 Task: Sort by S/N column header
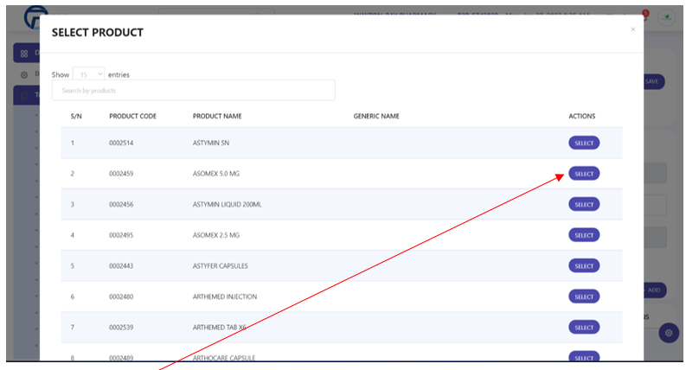[76, 116]
